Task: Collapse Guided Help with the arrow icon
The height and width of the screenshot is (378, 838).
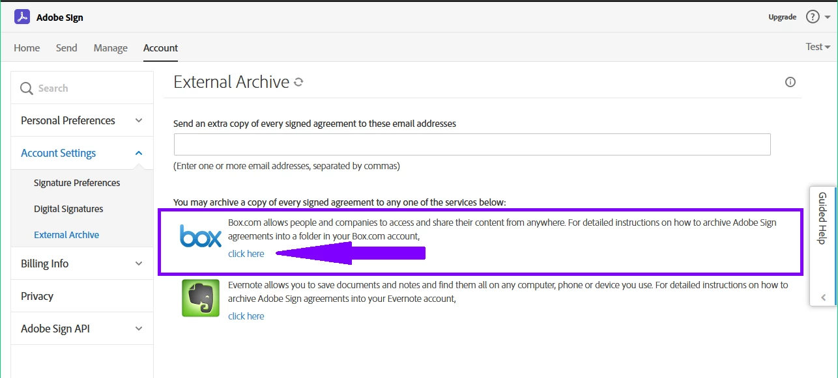Action: pyautogui.click(x=824, y=297)
